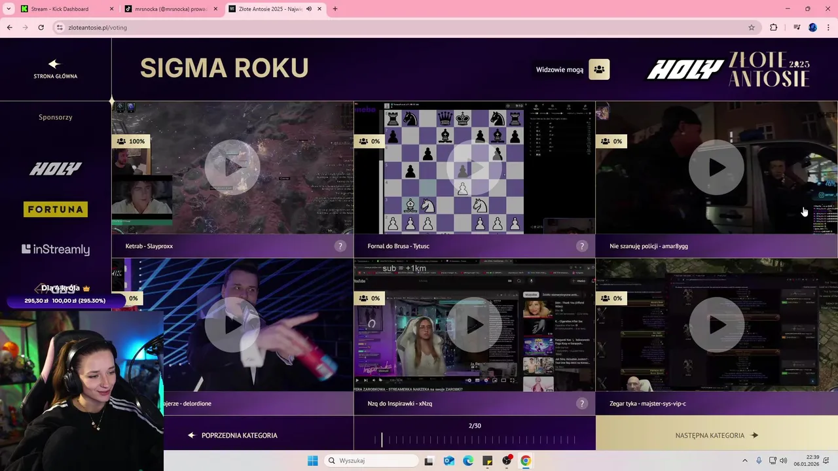This screenshot has height=471, width=838.
Task: Click the address bar URL zloteantosie.pl/voting
Action: [x=98, y=27]
